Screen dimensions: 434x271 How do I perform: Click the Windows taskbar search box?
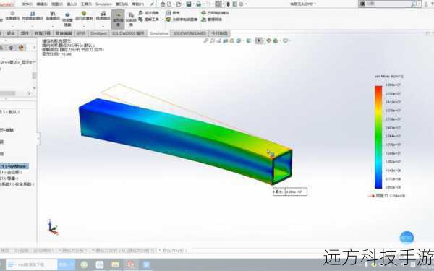[31, 264]
